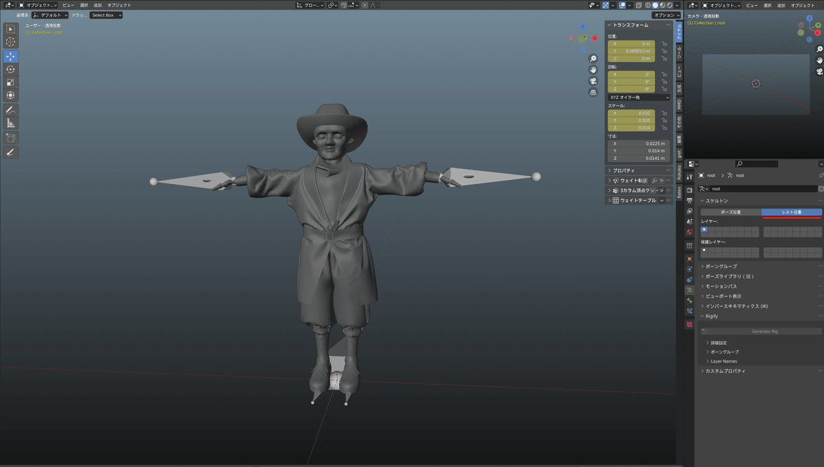The height and width of the screenshot is (467, 824).
Task: Open the viewport オプション popover
Action: [664, 14]
